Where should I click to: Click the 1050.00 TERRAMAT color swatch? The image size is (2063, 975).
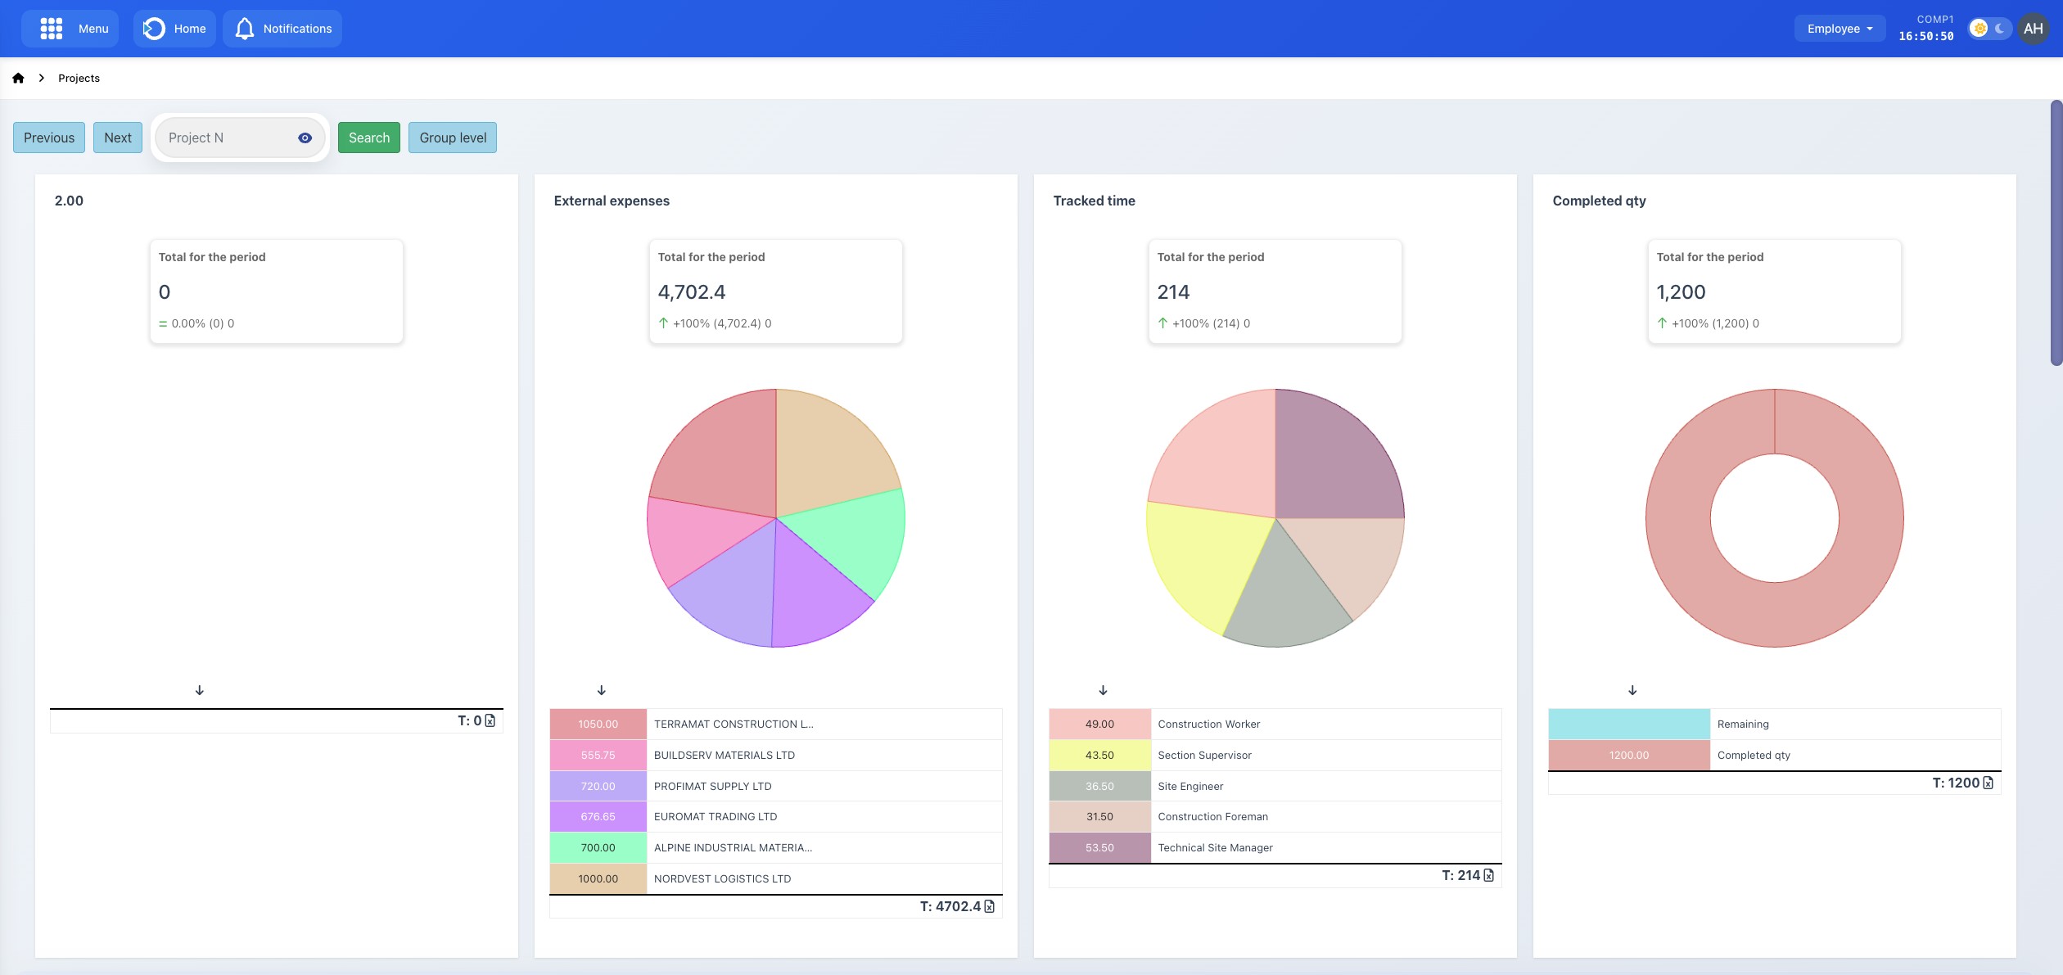(x=598, y=724)
